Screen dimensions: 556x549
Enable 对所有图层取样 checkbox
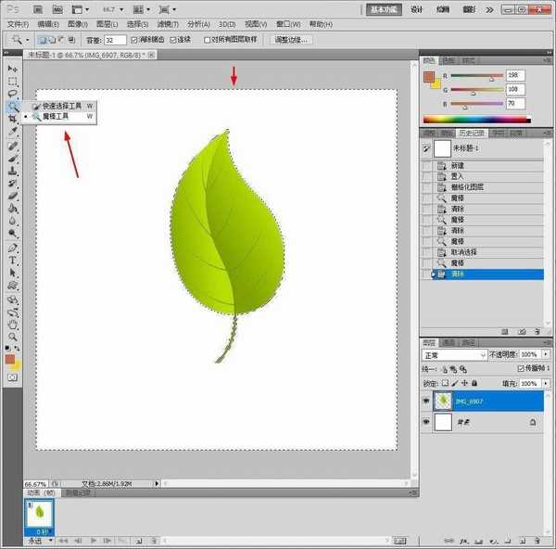coord(208,41)
